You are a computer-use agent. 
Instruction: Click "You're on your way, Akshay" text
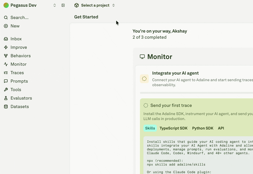coord(160,31)
